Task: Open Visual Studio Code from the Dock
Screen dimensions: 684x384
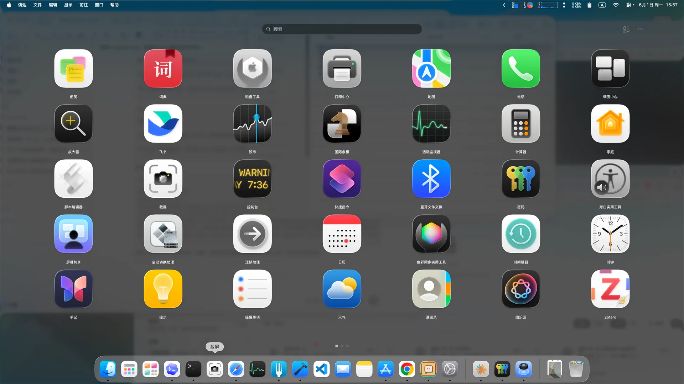Action: point(321,369)
